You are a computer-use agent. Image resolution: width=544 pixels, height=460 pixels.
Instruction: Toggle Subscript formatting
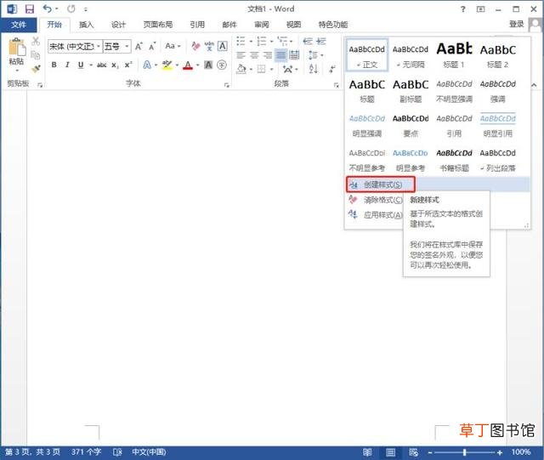(x=115, y=65)
